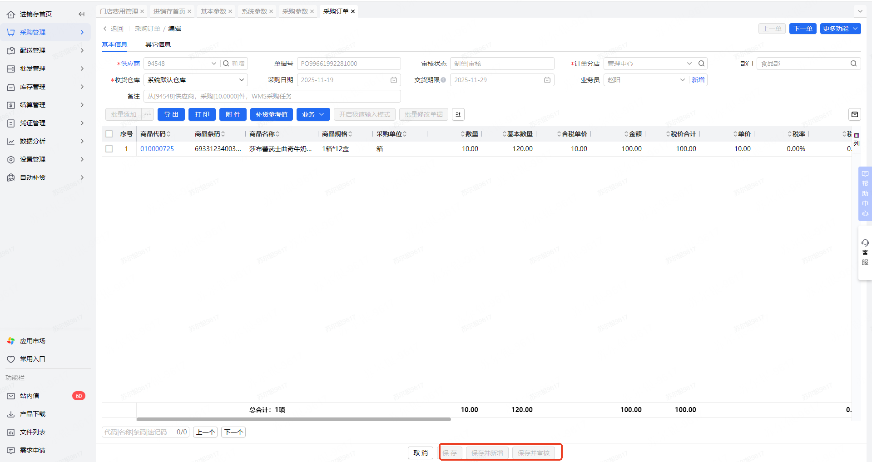The image size is (872, 462).
Task: Open product code link 010000725
Action: click(x=157, y=149)
